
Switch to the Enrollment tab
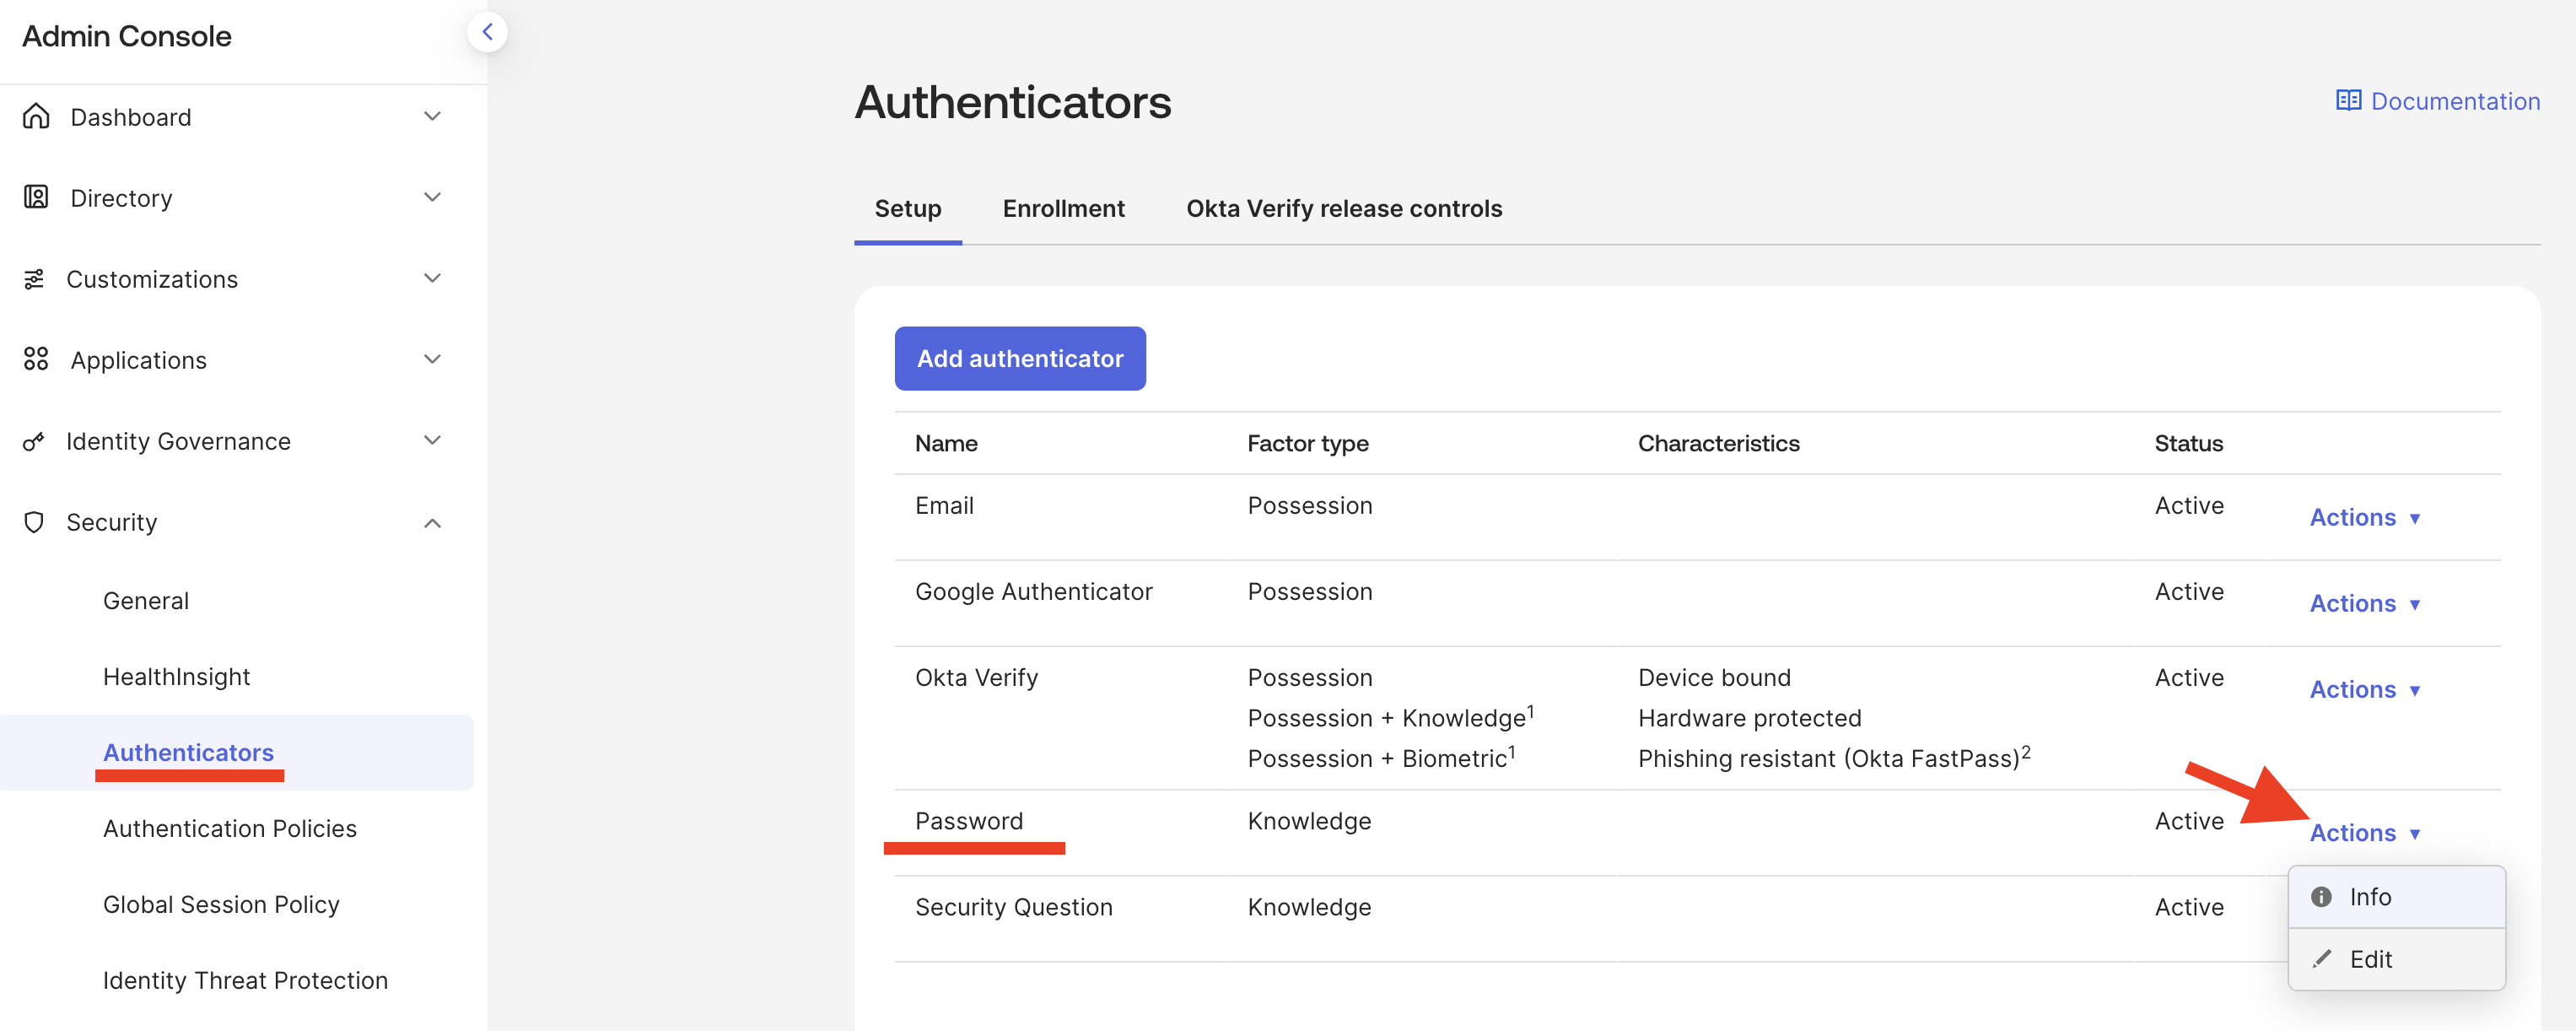tap(1063, 209)
